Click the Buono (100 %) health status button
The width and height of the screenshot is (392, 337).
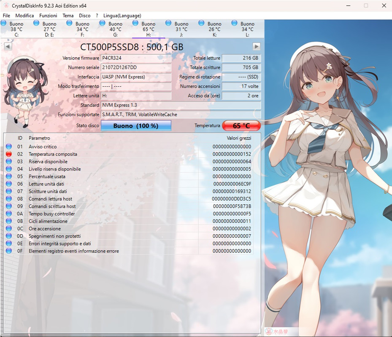coord(136,126)
